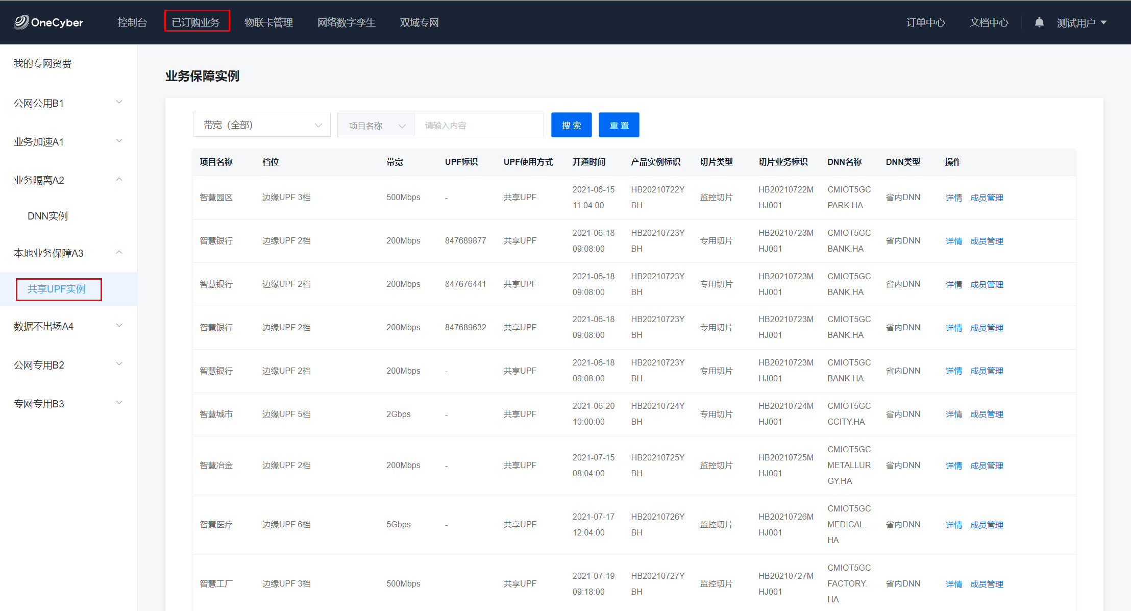Click the notification bell icon
The height and width of the screenshot is (611, 1131).
coord(1039,22)
